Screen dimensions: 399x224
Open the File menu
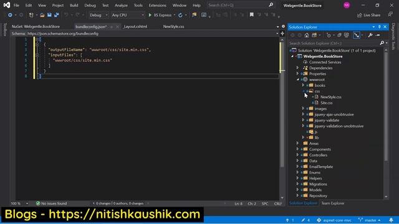(x=16, y=6)
